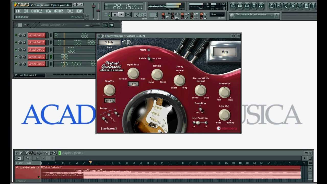Viewport: 327px width, 184px height.
Task: Select the Zoom tool in Playlist
Action: (55, 153)
